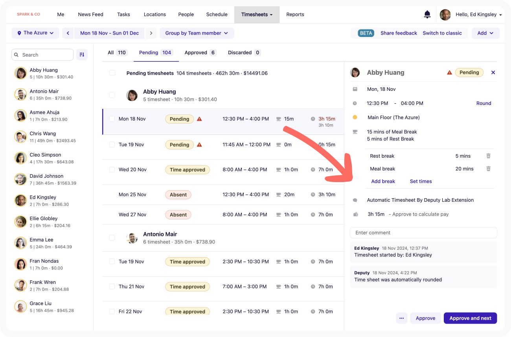
Task: Open The Azure location dropdown
Action: click(35, 33)
